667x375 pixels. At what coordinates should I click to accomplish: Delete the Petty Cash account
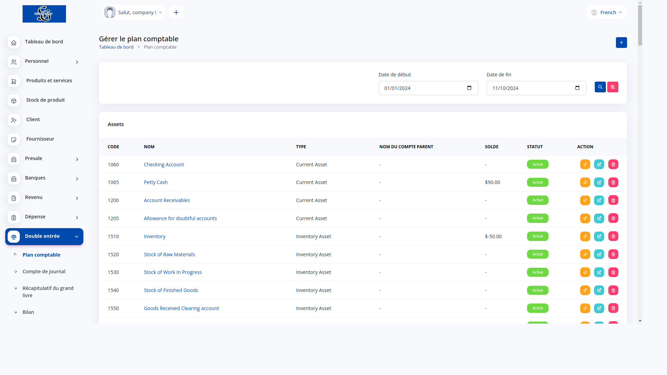coord(613,182)
